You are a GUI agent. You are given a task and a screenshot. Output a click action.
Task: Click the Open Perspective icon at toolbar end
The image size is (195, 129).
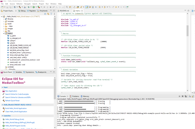pyautogui.click(x=127, y=7)
